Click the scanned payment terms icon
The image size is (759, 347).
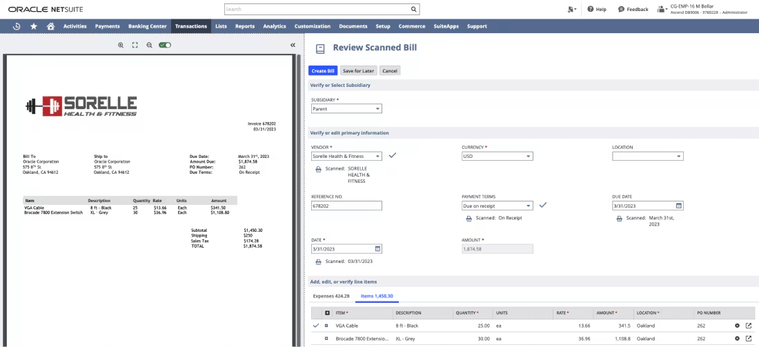click(469, 218)
